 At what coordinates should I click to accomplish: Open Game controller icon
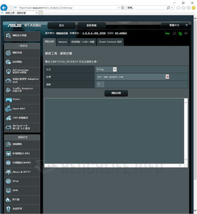pyautogui.click(x=9, y=100)
